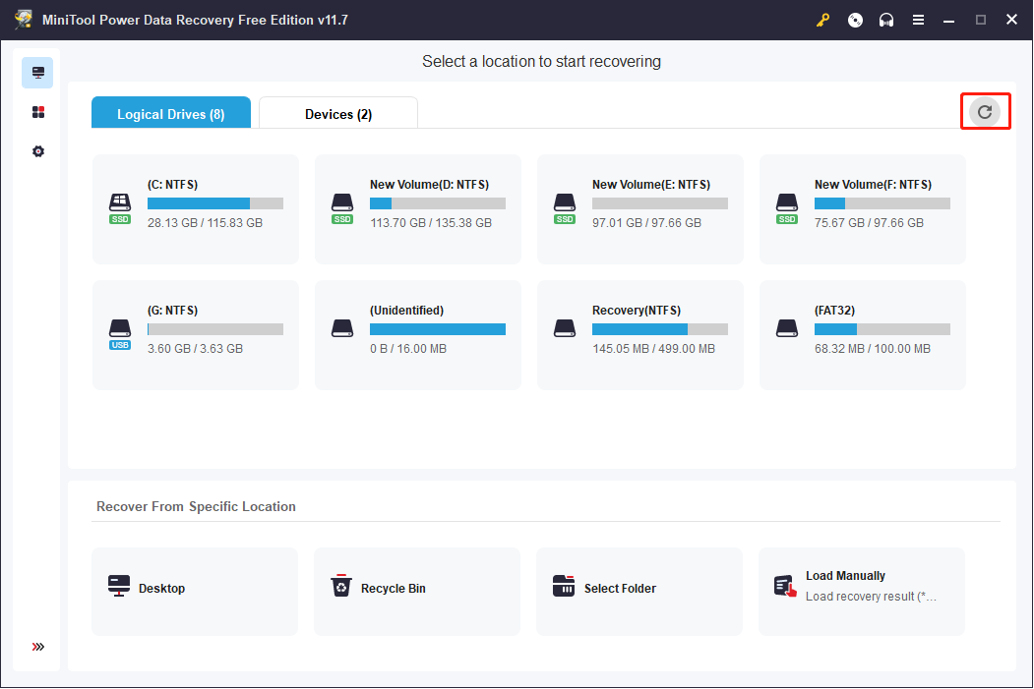This screenshot has height=689, width=1034.
Task: Switch to the Logical Drives (8) tab
Action: 171,113
